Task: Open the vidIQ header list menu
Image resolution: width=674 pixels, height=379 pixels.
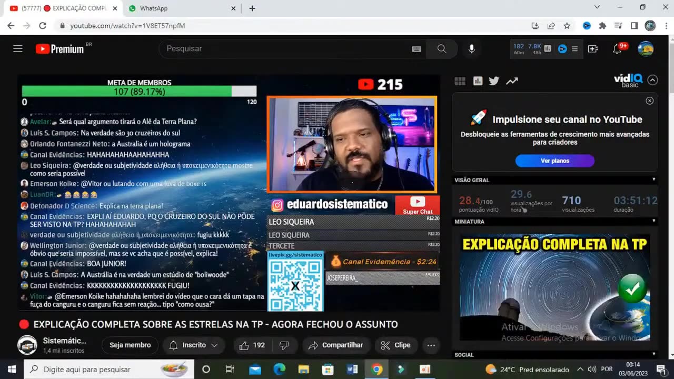Action: click(575, 49)
